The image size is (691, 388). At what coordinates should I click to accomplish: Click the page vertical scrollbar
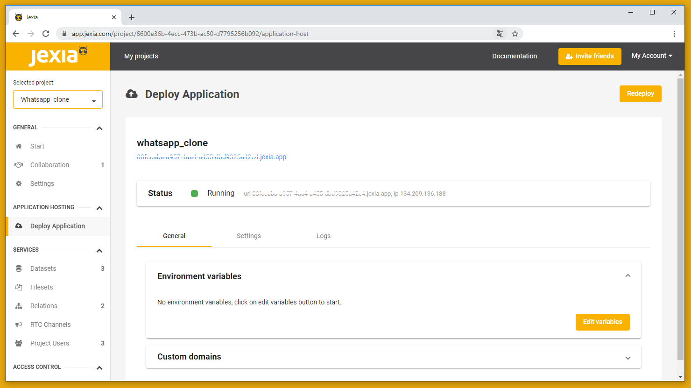[681, 219]
